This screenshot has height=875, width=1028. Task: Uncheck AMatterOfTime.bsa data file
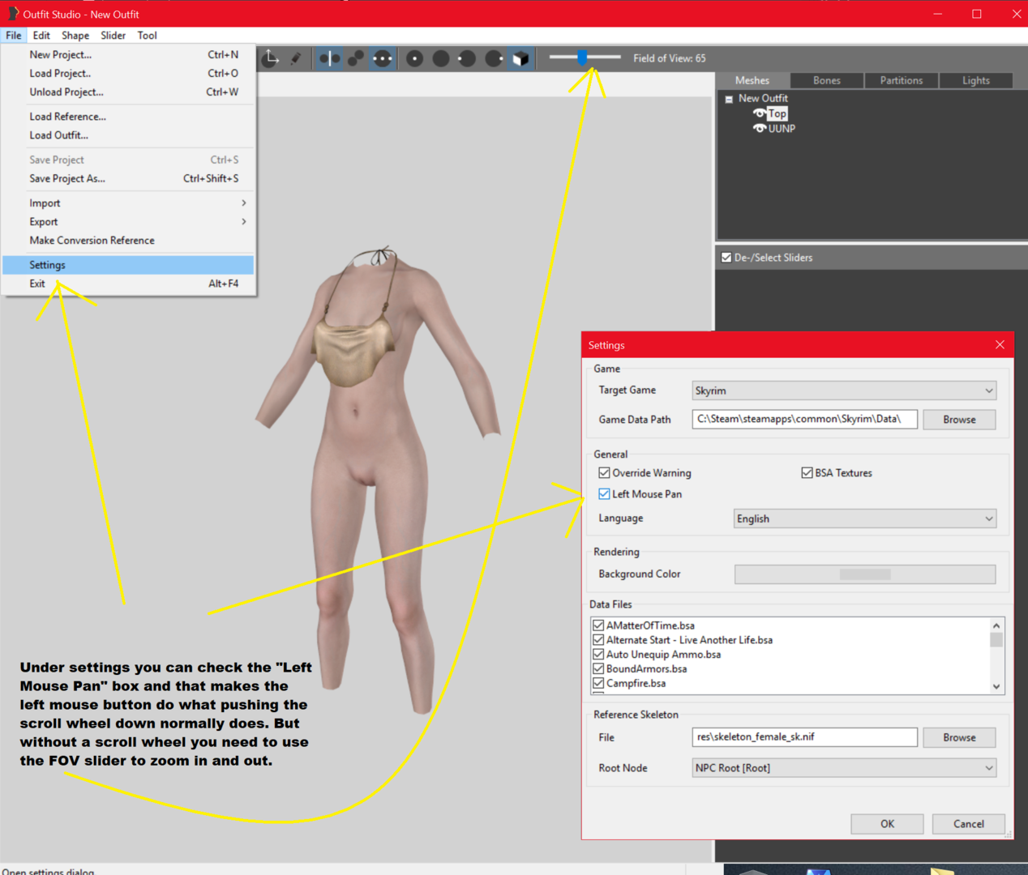(598, 625)
